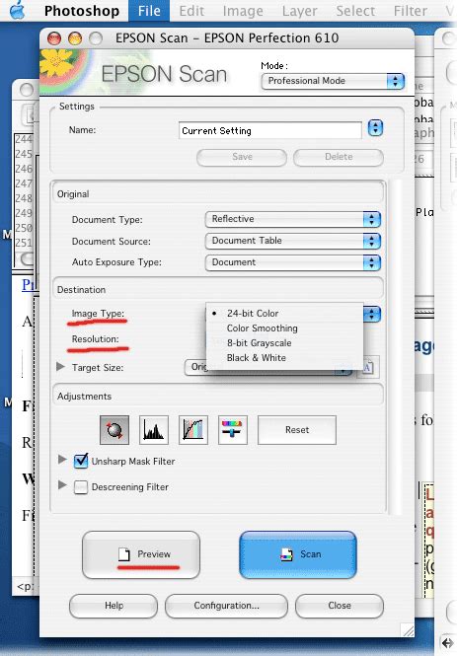This screenshot has height=656, width=457.
Task: Click the link icon in the right-hand window
Action: pos(448,643)
